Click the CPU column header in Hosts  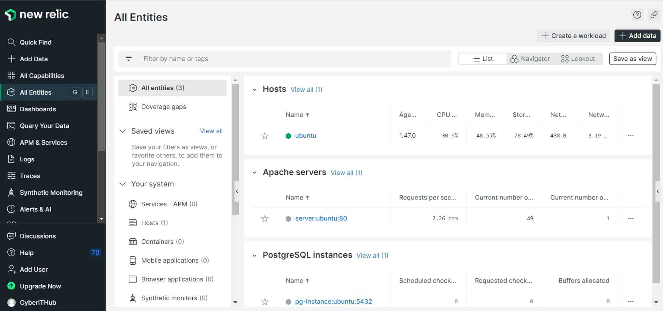click(x=447, y=115)
